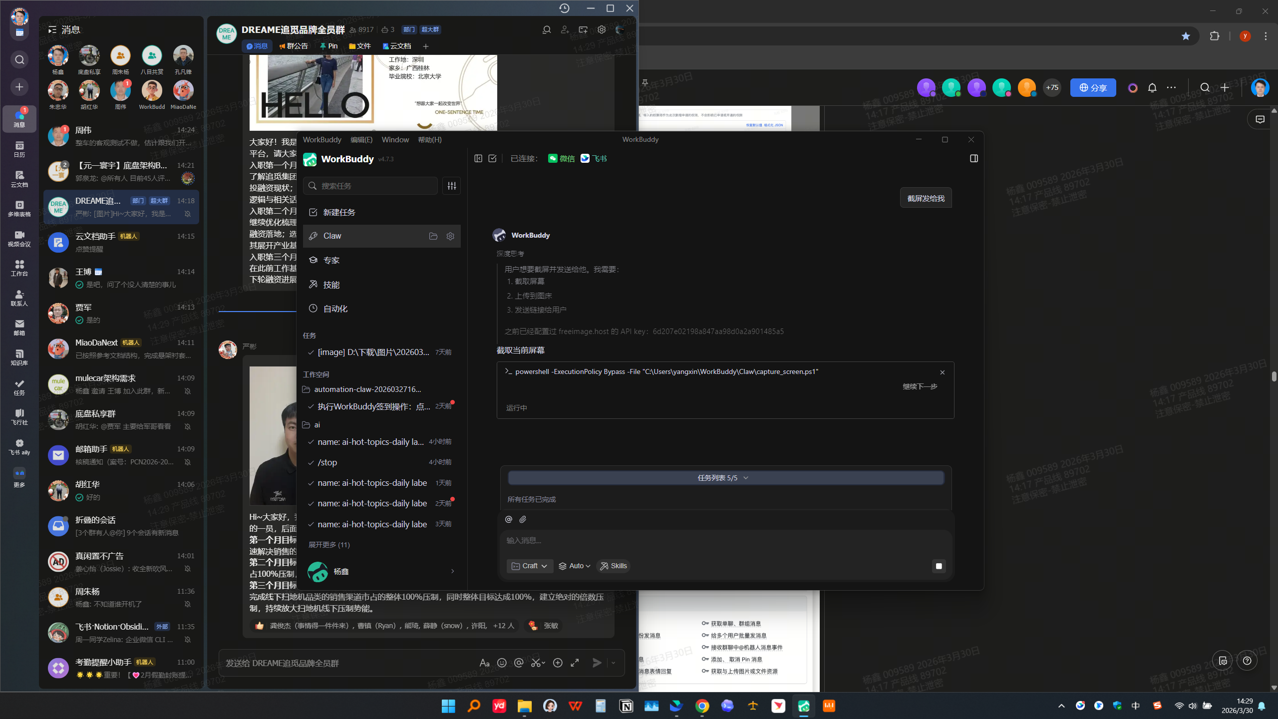Click the attachment paperclip icon in WorkBuddy input
Screen dimensions: 1278x719
coord(523,519)
